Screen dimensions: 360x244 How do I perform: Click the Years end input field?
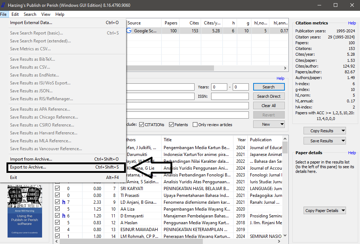tap(241, 87)
